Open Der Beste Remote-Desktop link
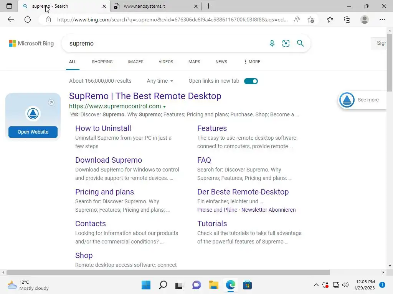Image resolution: width=393 pixels, height=294 pixels. [x=243, y=192]
